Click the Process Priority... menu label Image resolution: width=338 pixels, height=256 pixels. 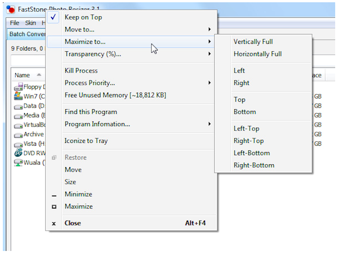(90, 83)
